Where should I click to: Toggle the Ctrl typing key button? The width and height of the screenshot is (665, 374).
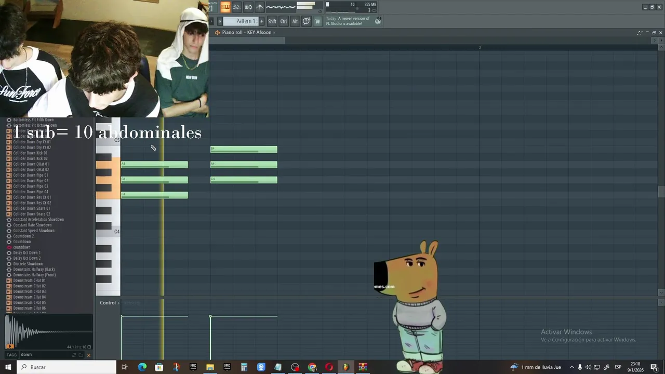284,21
